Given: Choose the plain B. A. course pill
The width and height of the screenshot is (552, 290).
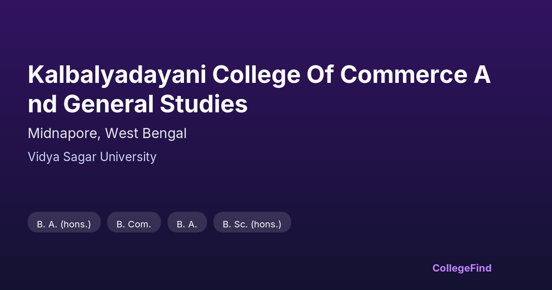Looking at the screenshot, I should click(187, 224).
